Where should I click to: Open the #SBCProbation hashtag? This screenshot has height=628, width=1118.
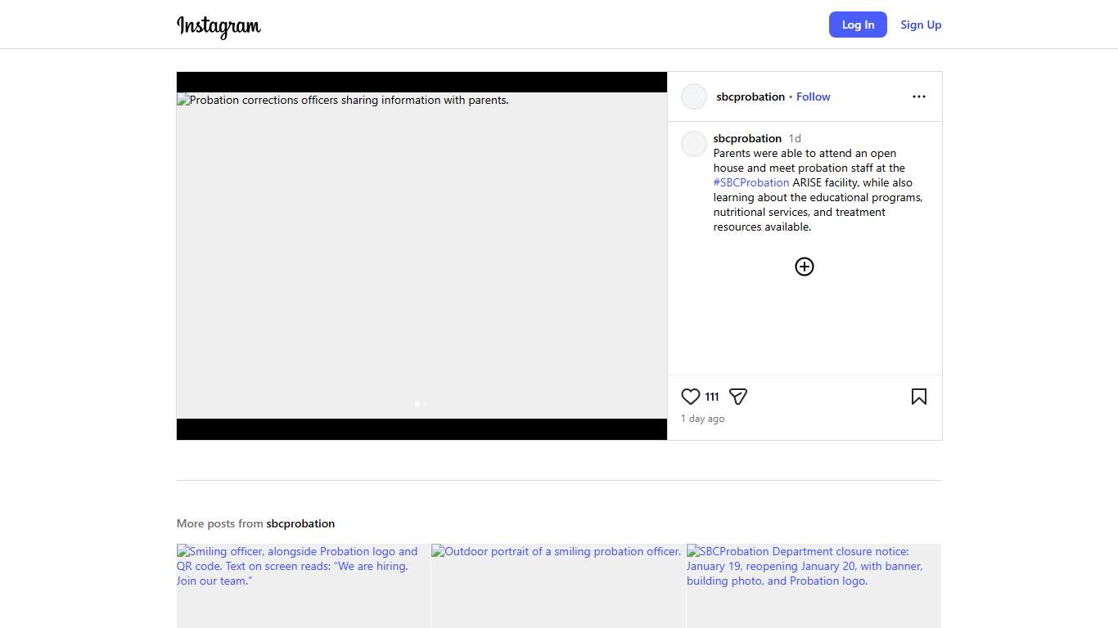click(751, 182)
